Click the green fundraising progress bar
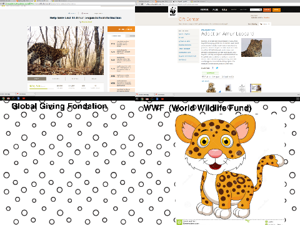Viewport: 300px width, 225px height. (x=41, y=89)
